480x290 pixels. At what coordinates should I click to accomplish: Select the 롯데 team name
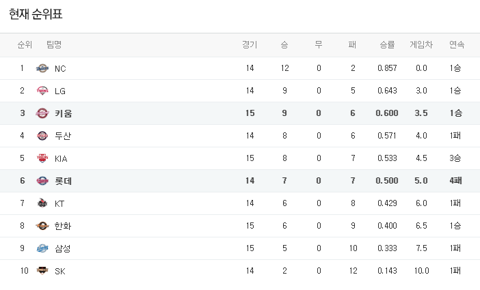coord(63,181)
